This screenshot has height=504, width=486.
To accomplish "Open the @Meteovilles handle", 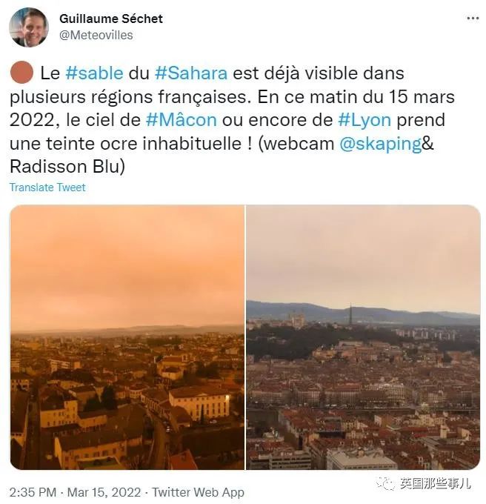I will pyautogui.click(x=96, y=35).
